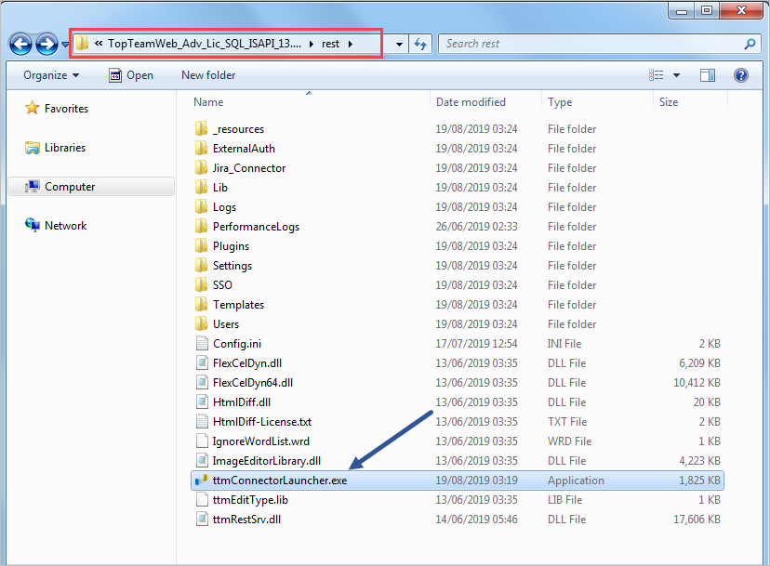The height and width of the screenshot is (566, 770).
Task: Select the FlexCelDyn.dll file icon
Action: 202,362
